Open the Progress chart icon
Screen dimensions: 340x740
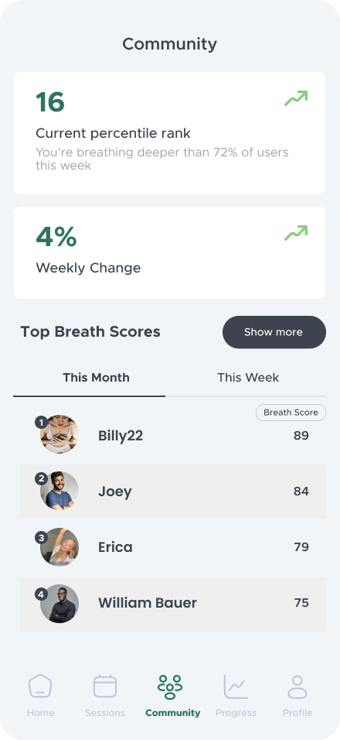pyautogui.click(x=236, y=686)
